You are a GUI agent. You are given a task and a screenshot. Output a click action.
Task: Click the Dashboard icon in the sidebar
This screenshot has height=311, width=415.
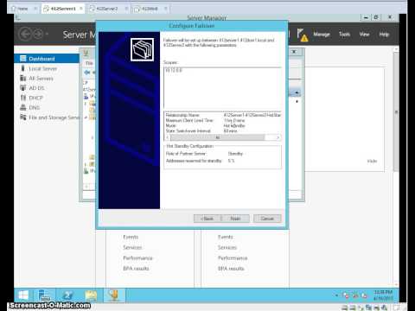[23, 59]
